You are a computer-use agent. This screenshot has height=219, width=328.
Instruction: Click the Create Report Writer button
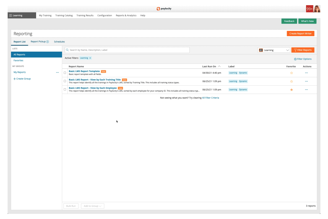pos(300,34)
